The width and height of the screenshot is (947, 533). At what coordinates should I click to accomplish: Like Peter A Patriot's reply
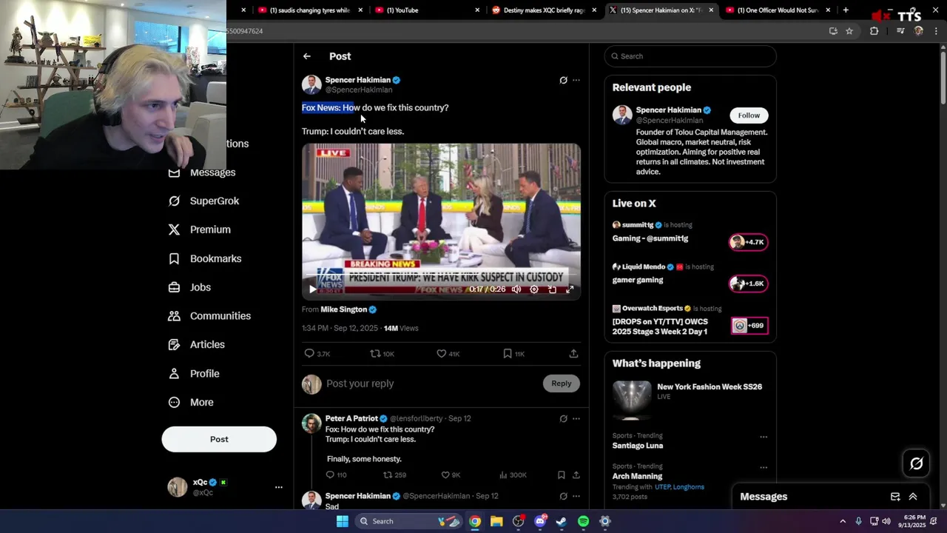click(x=451, y=475)
